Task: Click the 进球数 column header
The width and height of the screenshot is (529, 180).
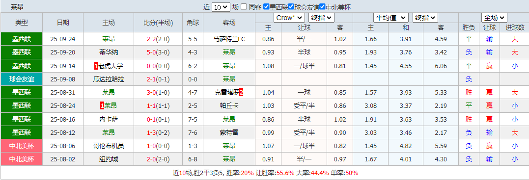Action: (515, 27)
